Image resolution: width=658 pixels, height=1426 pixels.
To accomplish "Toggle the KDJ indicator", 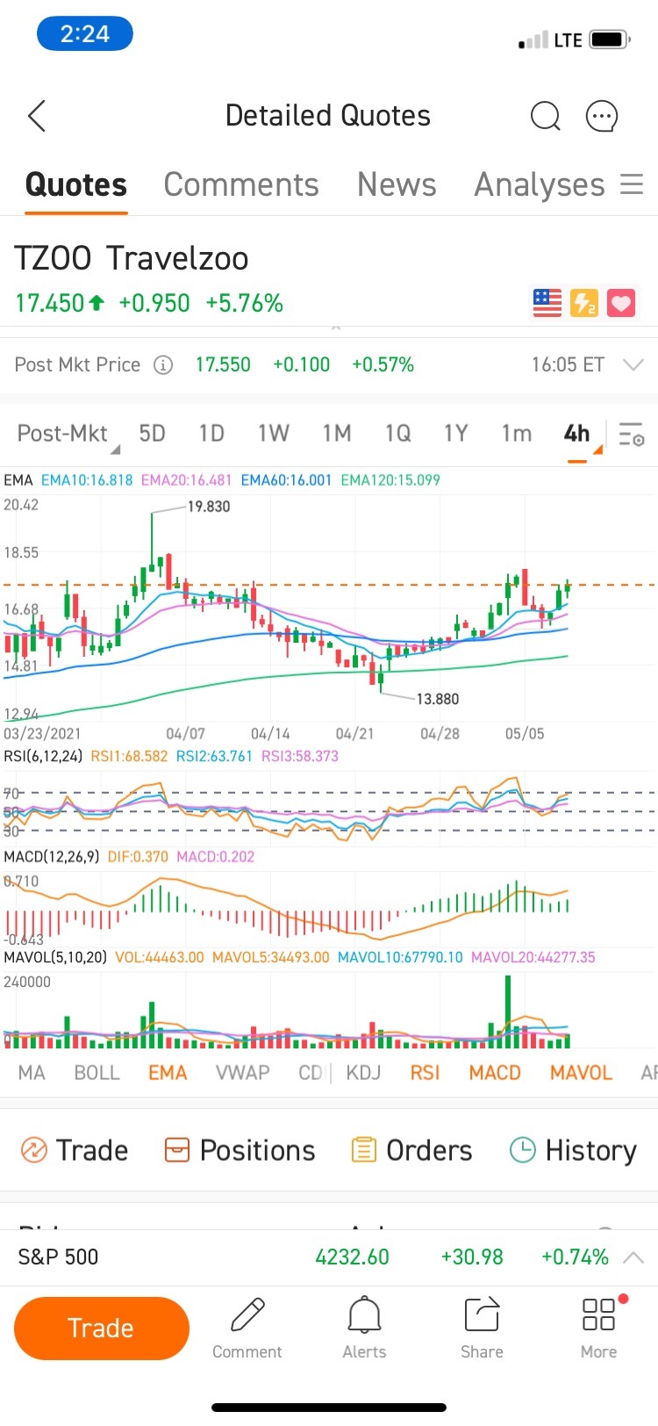I will pos(363,1073).
